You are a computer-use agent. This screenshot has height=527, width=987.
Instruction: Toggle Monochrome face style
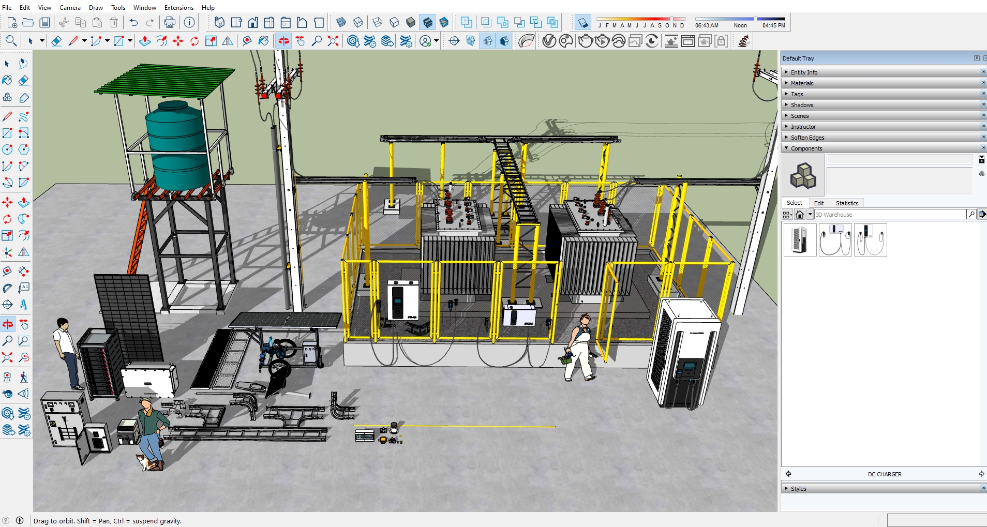444,22
